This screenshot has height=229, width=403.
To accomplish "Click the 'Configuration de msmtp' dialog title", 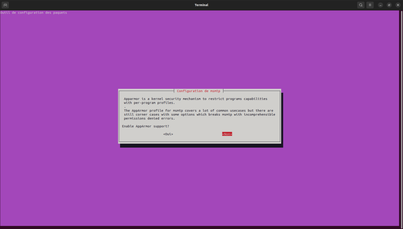I will [x=198, y=91].
